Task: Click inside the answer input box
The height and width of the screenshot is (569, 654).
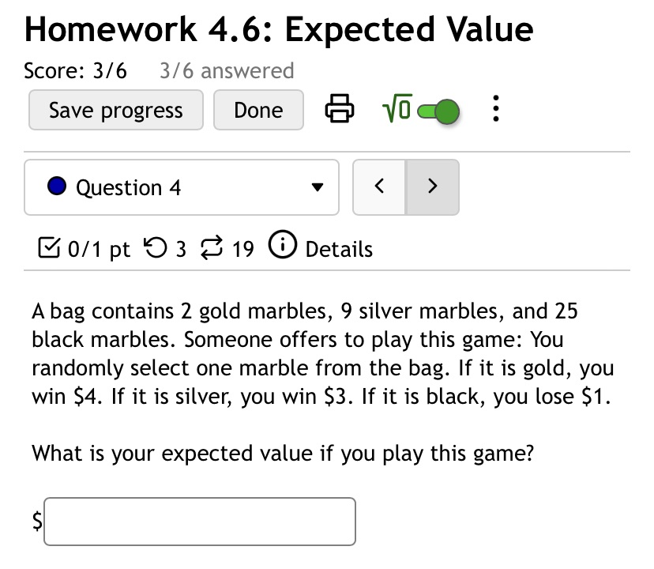Action: point(199,522)
